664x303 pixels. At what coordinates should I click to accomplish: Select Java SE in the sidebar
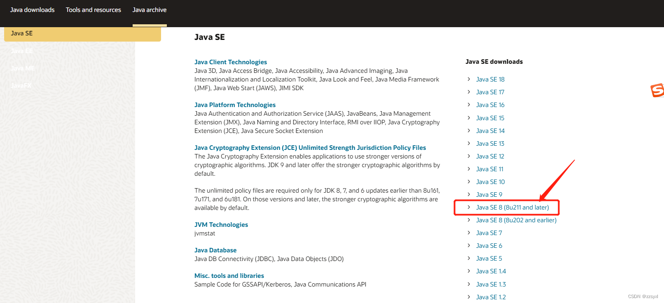(82, 34)
